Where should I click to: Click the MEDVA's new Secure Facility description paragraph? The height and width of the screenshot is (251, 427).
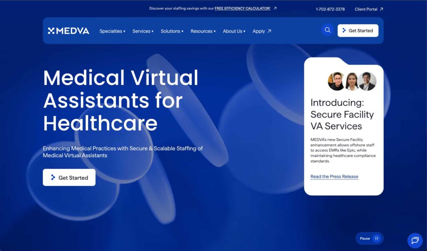coord(343,150)
